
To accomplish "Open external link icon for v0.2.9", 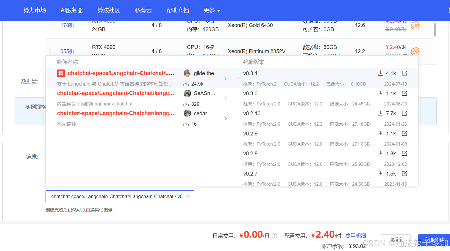I will (x=404, y=133).
